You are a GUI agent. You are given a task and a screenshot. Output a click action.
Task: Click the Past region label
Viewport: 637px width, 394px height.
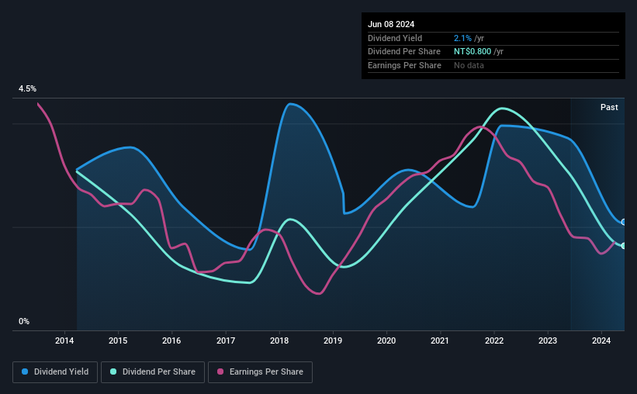(609, 107)
